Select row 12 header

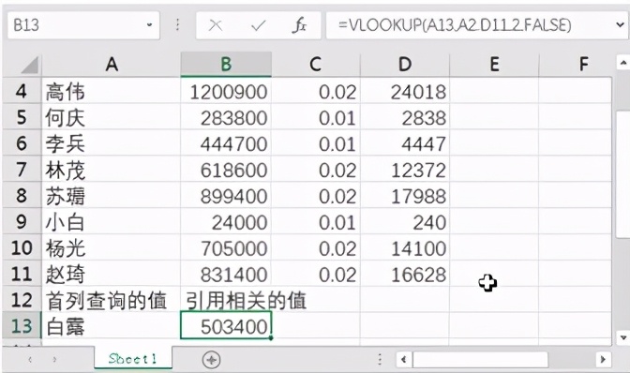[x=22, y=300]
